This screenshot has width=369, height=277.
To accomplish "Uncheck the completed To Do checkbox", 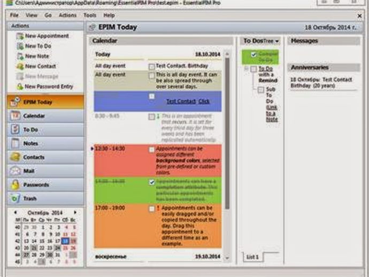I will click(x=253, y=55).
